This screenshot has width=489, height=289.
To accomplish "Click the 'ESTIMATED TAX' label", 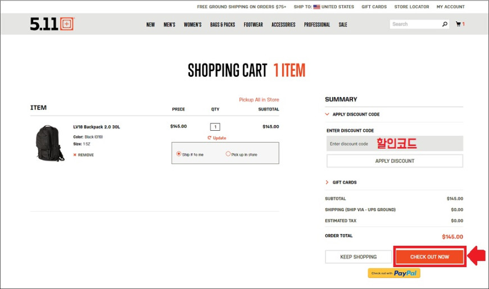I will tap(341, 221).
